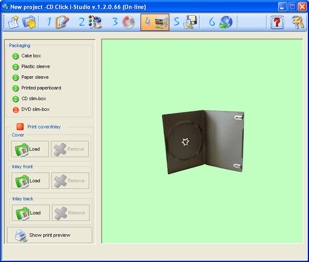This screenshot has height=262, width=309.
Task: Go to step 5 preview and save
Action: click(x=185, y=22)
